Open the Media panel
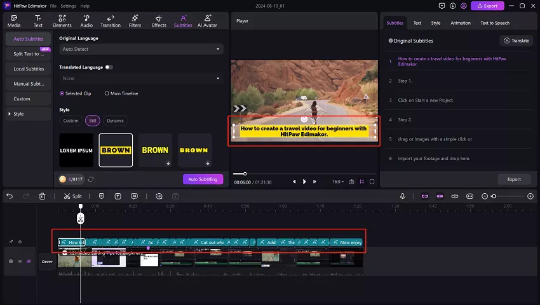The width and height of the screenshot is (540, 305). click(14, 21)
